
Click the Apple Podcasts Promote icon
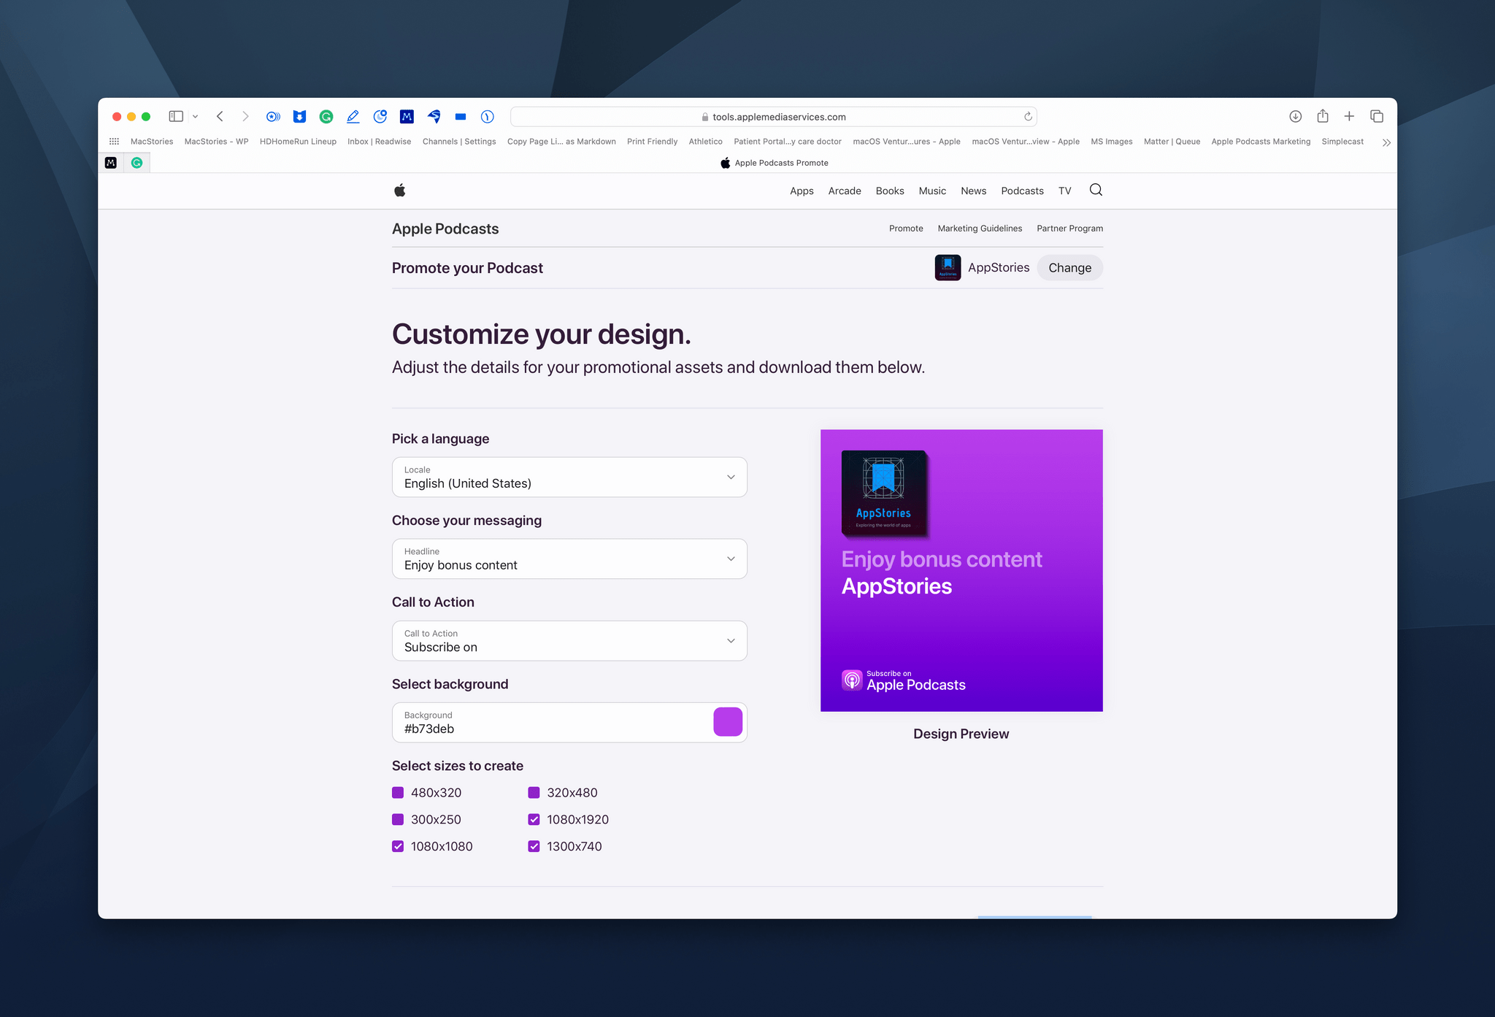pos(723,161)
